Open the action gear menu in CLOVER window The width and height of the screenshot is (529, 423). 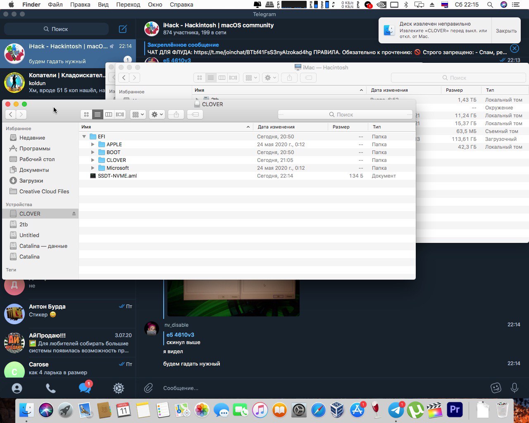pyautogui.click(x=157, y=114)
